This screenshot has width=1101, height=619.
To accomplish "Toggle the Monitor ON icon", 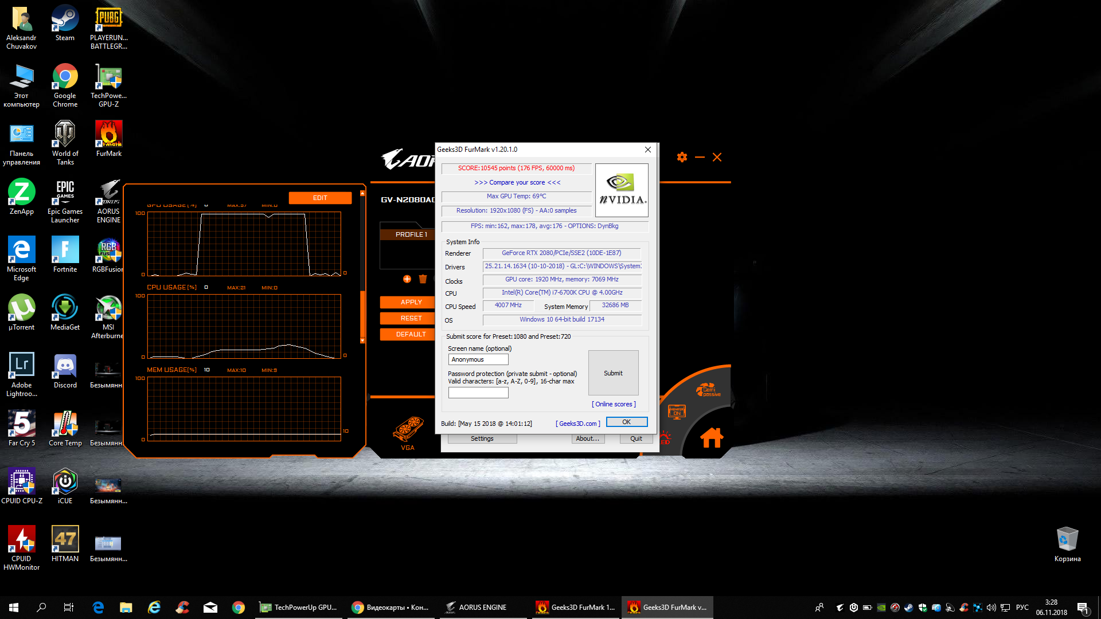I will pyautogui.click(x=677, y=412).
